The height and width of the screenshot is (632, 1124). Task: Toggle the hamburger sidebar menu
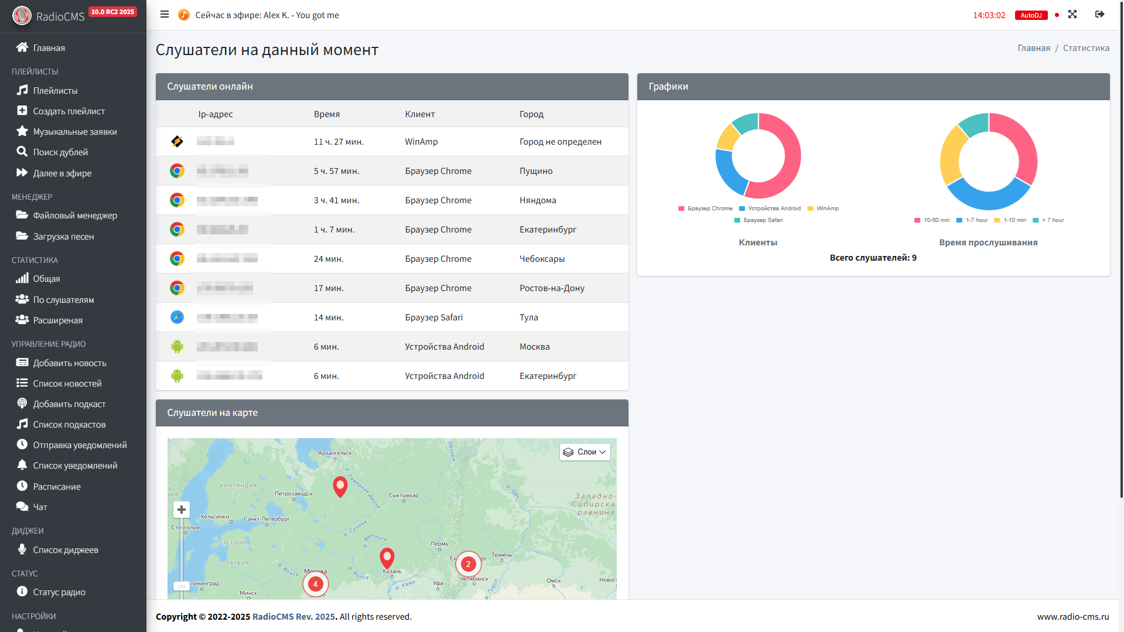pyautogui.click(x=165, y=15)
